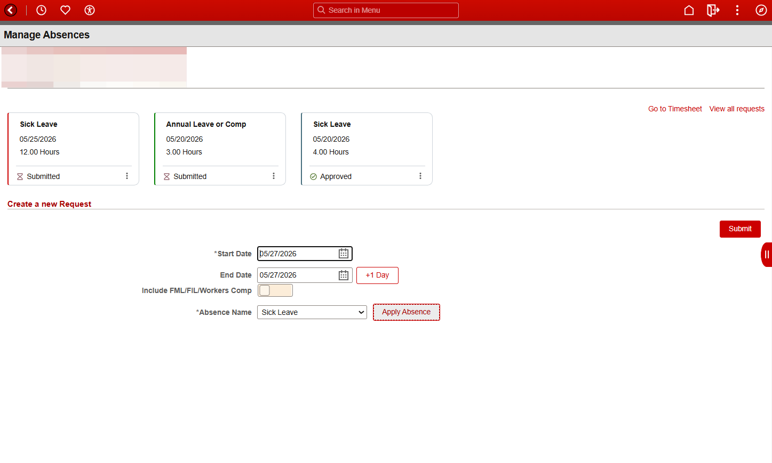This screenshot has width=772, height=463.
Task: Open options menu on Sick Leave 05/25/2026 card
Action: 127,176
